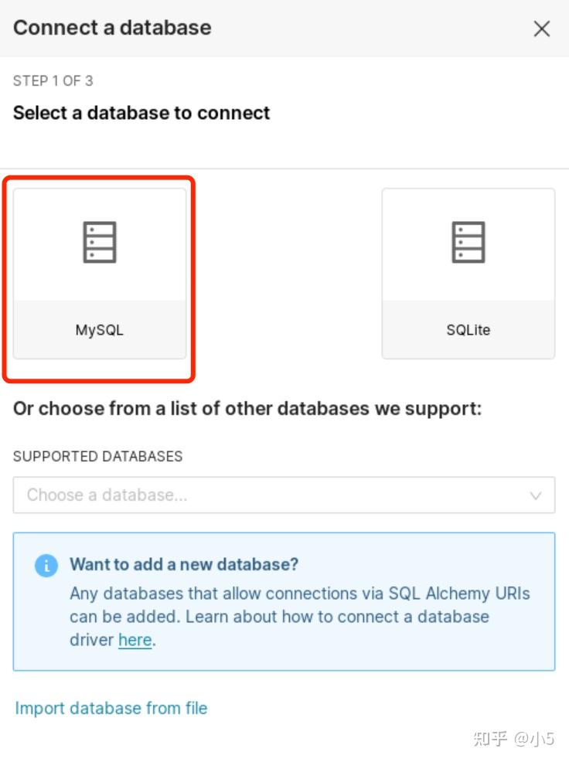
Task: Open the database driver 'here' link
Action: (135, 640)
